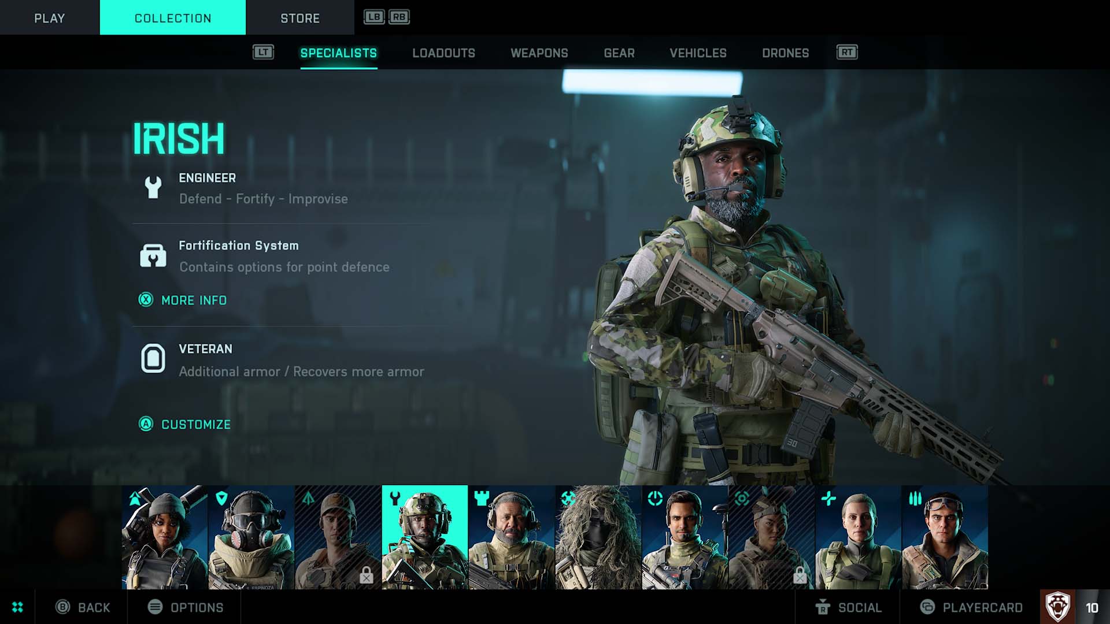Open the Gear section
Screen dimensions: 1110x624
[619, 53]
